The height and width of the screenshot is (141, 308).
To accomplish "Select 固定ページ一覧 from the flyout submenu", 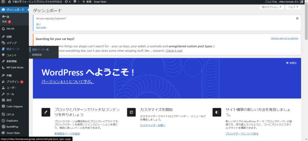I will coord(40,49).
